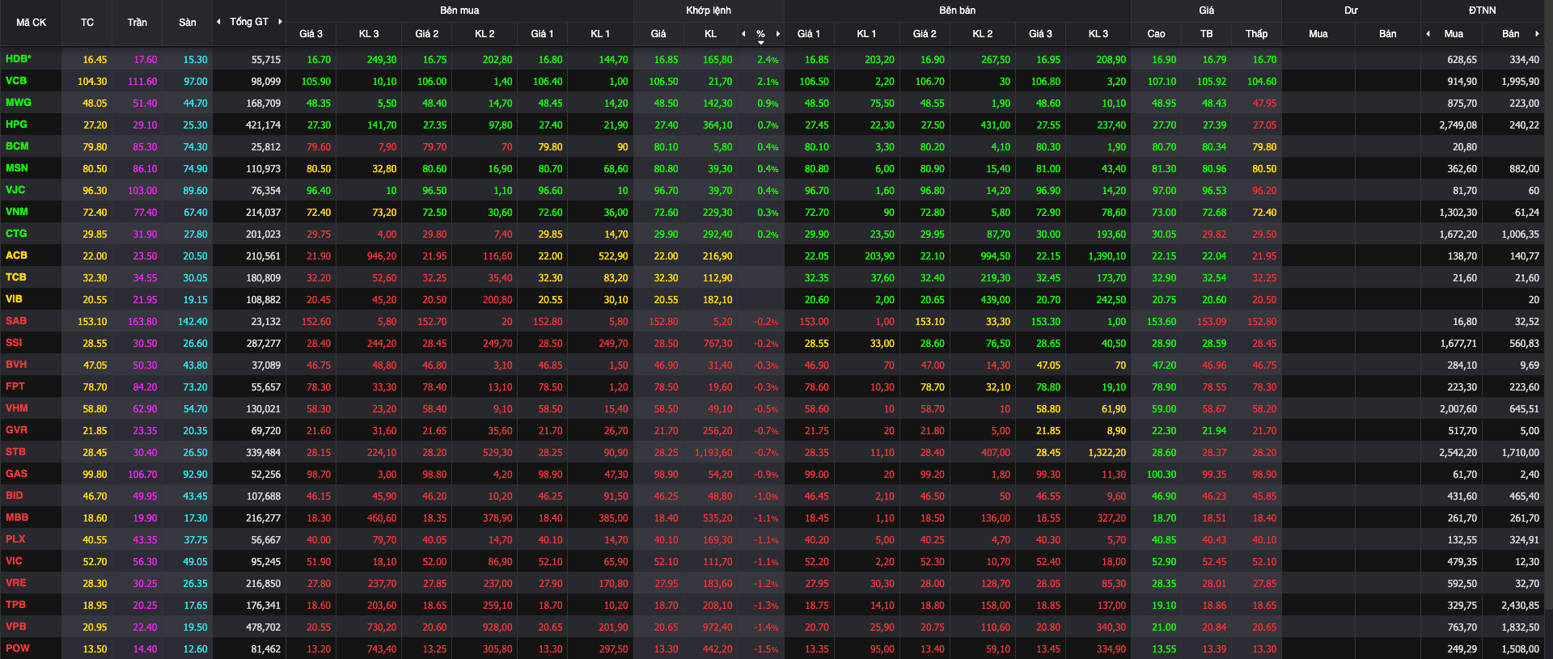Image resolution: width=1553 pixels, height=659 pixels.
Task: Click the left arrow before the % header
Action: pyautogui.click(x=743, y=33)
